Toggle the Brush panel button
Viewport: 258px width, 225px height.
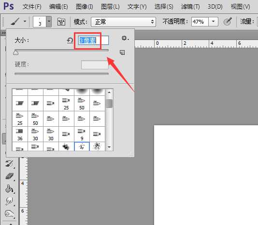click(61, 22)
